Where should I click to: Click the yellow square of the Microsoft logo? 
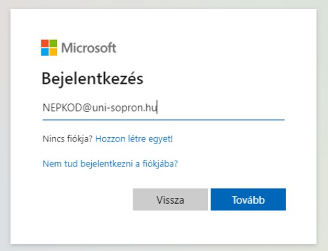(x=53, y=52)
